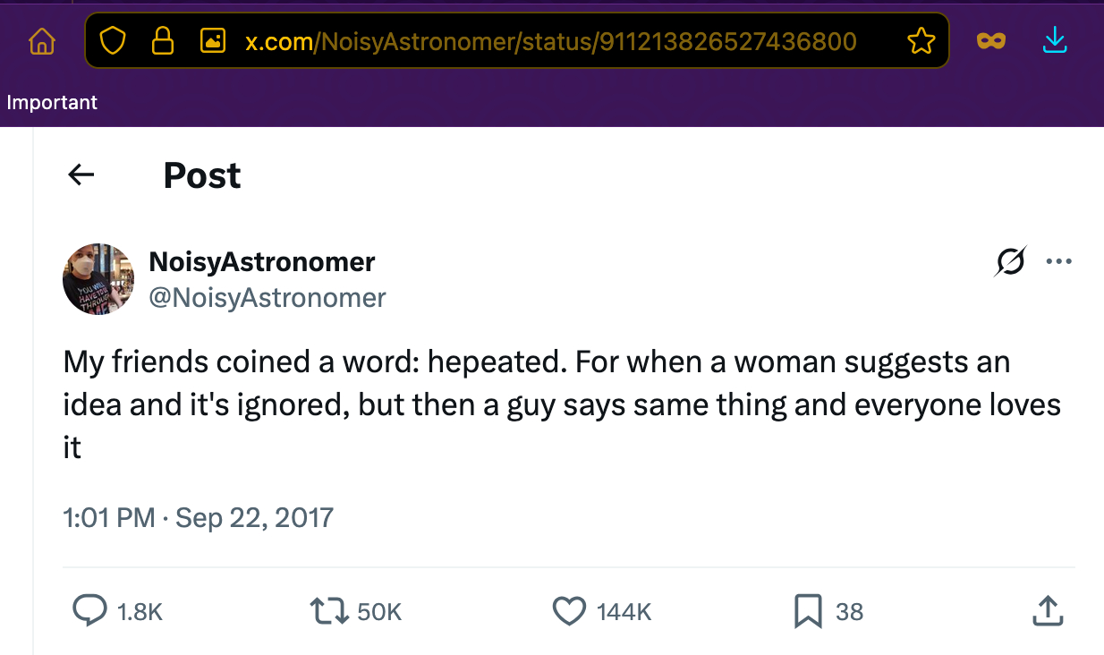Like the post with the heart
Image resolution: width=1104 pixels, height=655 pixels.
coord(569,611)
